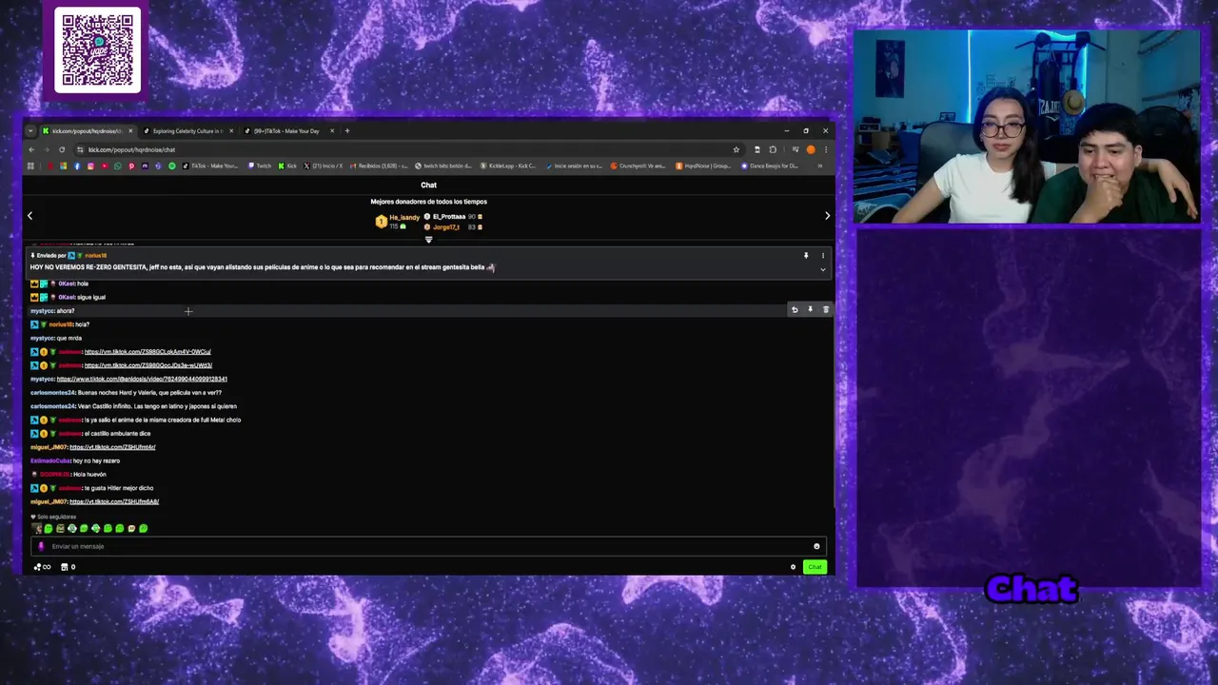Expand the pinned message chevron

point(823,269)
